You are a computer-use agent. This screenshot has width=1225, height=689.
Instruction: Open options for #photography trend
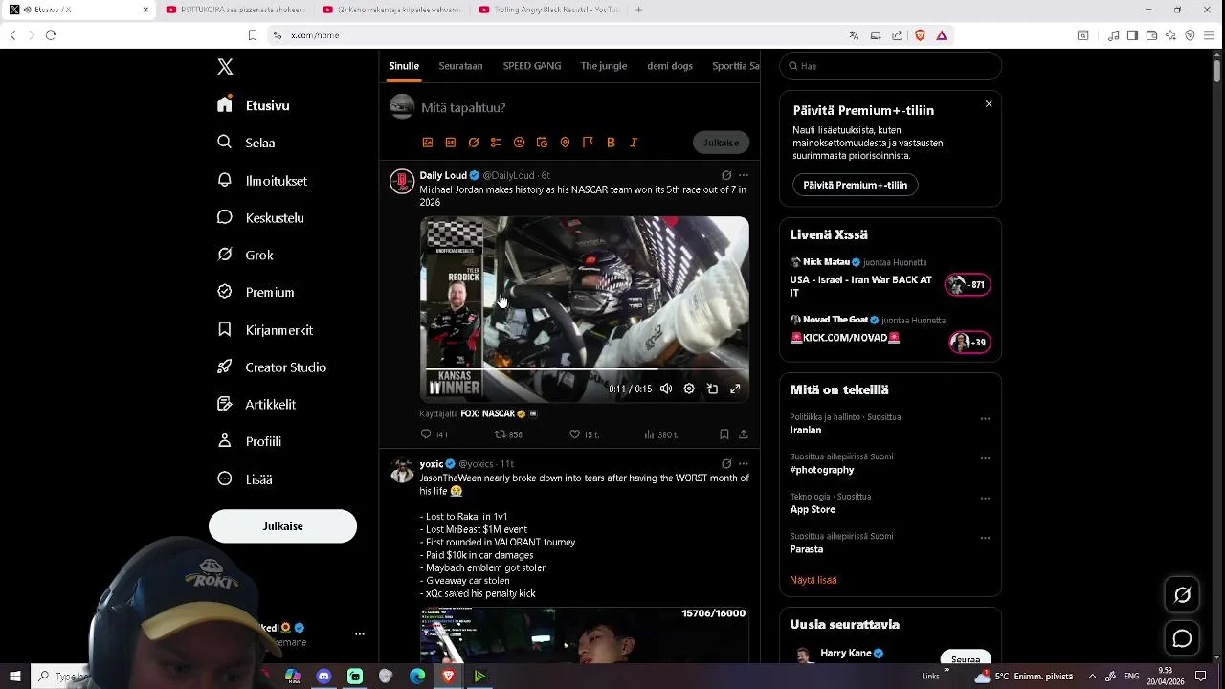985,458
